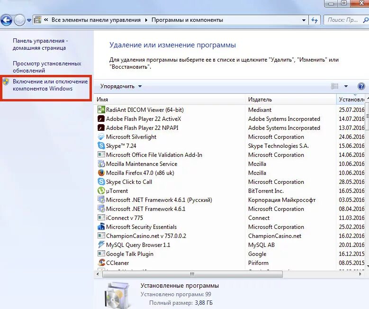The image size is (369, 309).
Task: Click the Google Talk Plugin icon
Action: [101, 254]
